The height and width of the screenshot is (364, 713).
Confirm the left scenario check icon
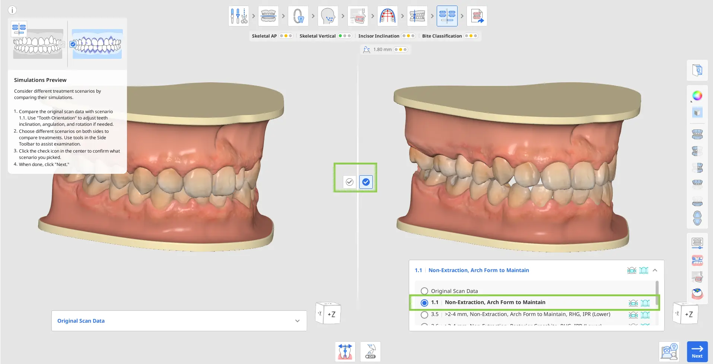pyautogui.click(x=350, y=182)
